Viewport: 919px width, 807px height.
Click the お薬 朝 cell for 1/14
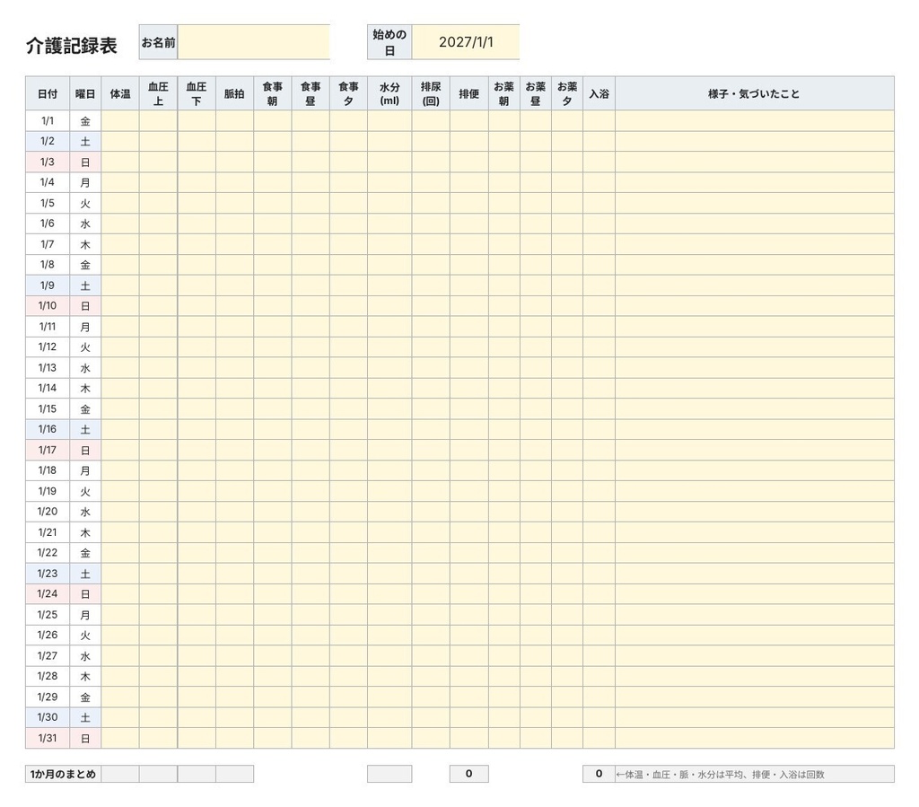point(504,388)
